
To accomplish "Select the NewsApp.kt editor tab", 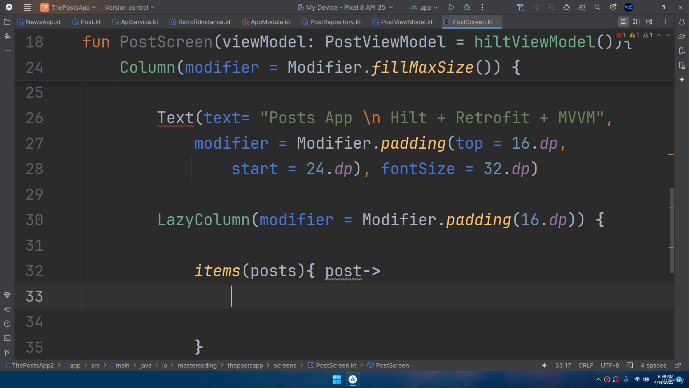I will coord(39,22).
